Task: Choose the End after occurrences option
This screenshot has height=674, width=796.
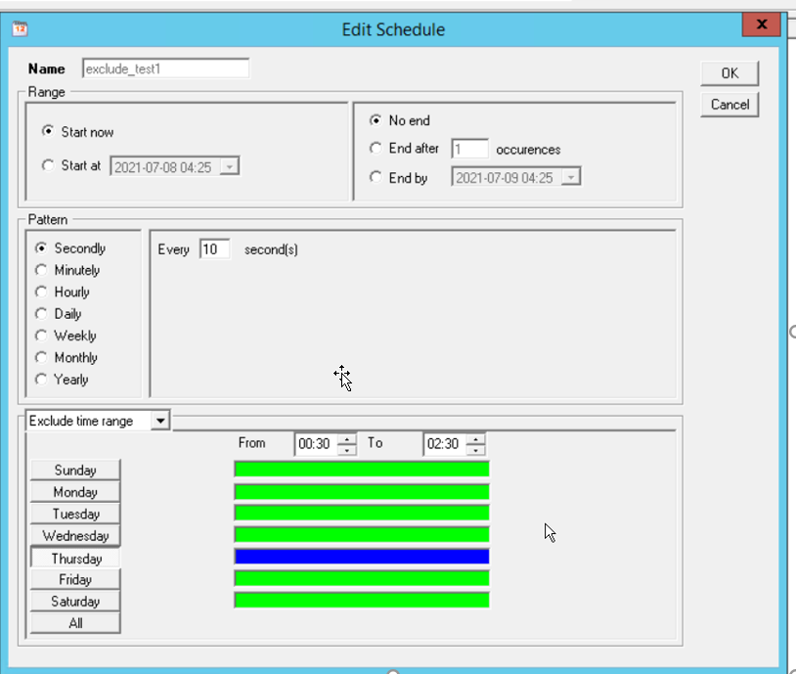Action: click(376, 149)
